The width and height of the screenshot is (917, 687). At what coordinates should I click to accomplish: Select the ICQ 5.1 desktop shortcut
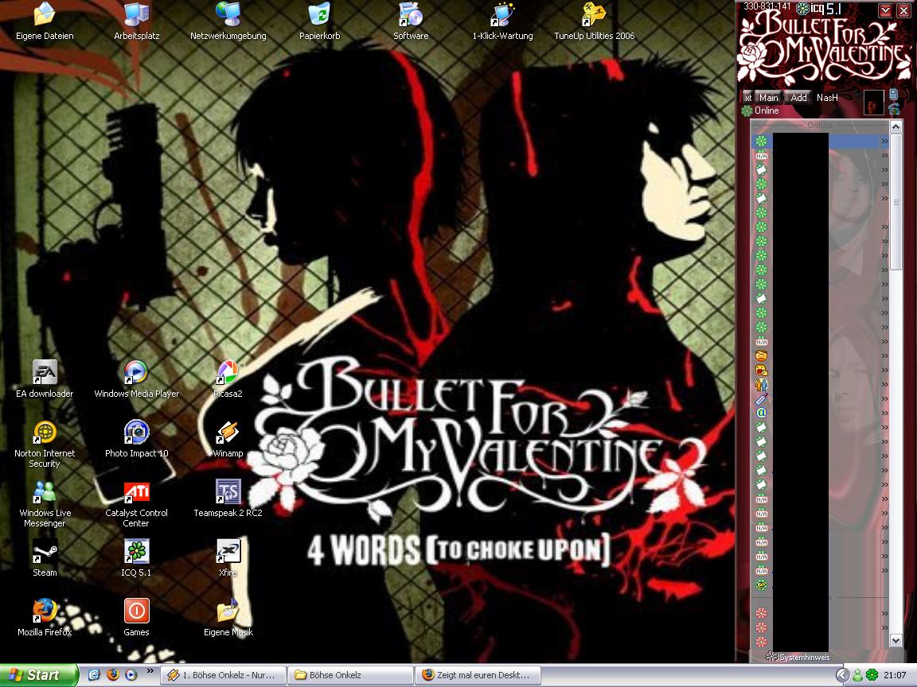point(136,558)
